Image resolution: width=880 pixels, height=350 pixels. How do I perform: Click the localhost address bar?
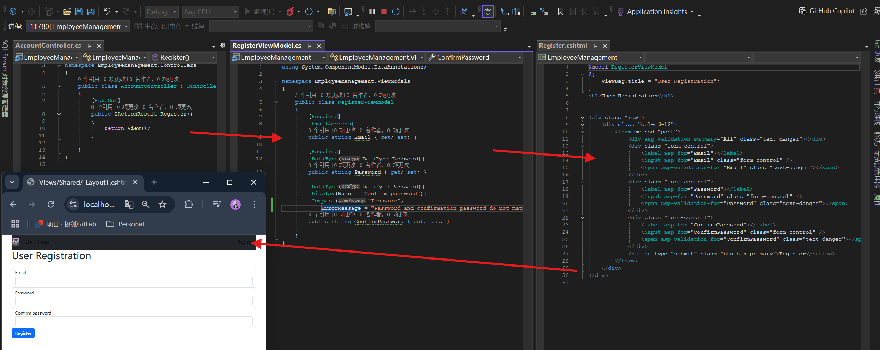[x=99, y=205]
